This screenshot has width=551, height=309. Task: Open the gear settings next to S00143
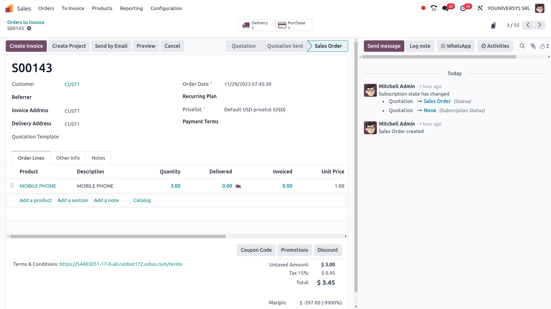29,28
